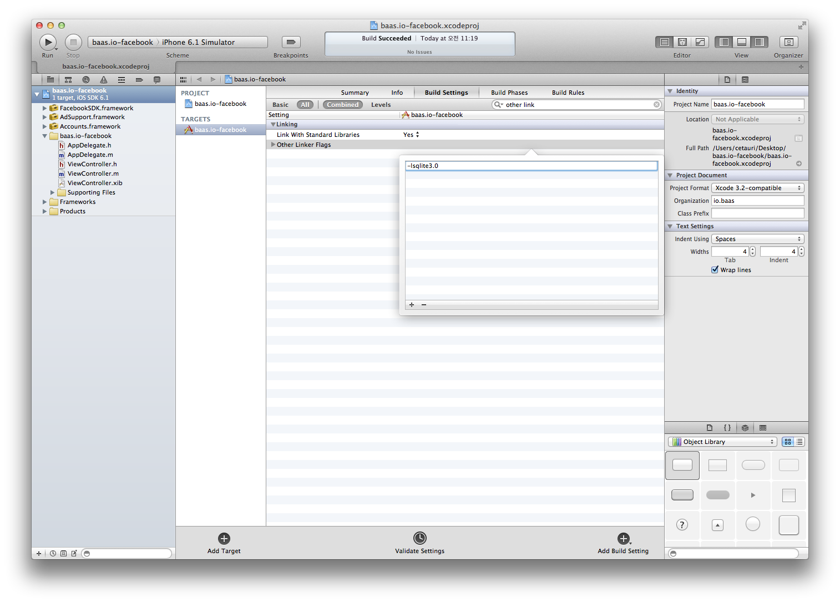840x603 pixels.
Task: Select the Combined view mode
Action: [x=343, y=105]
